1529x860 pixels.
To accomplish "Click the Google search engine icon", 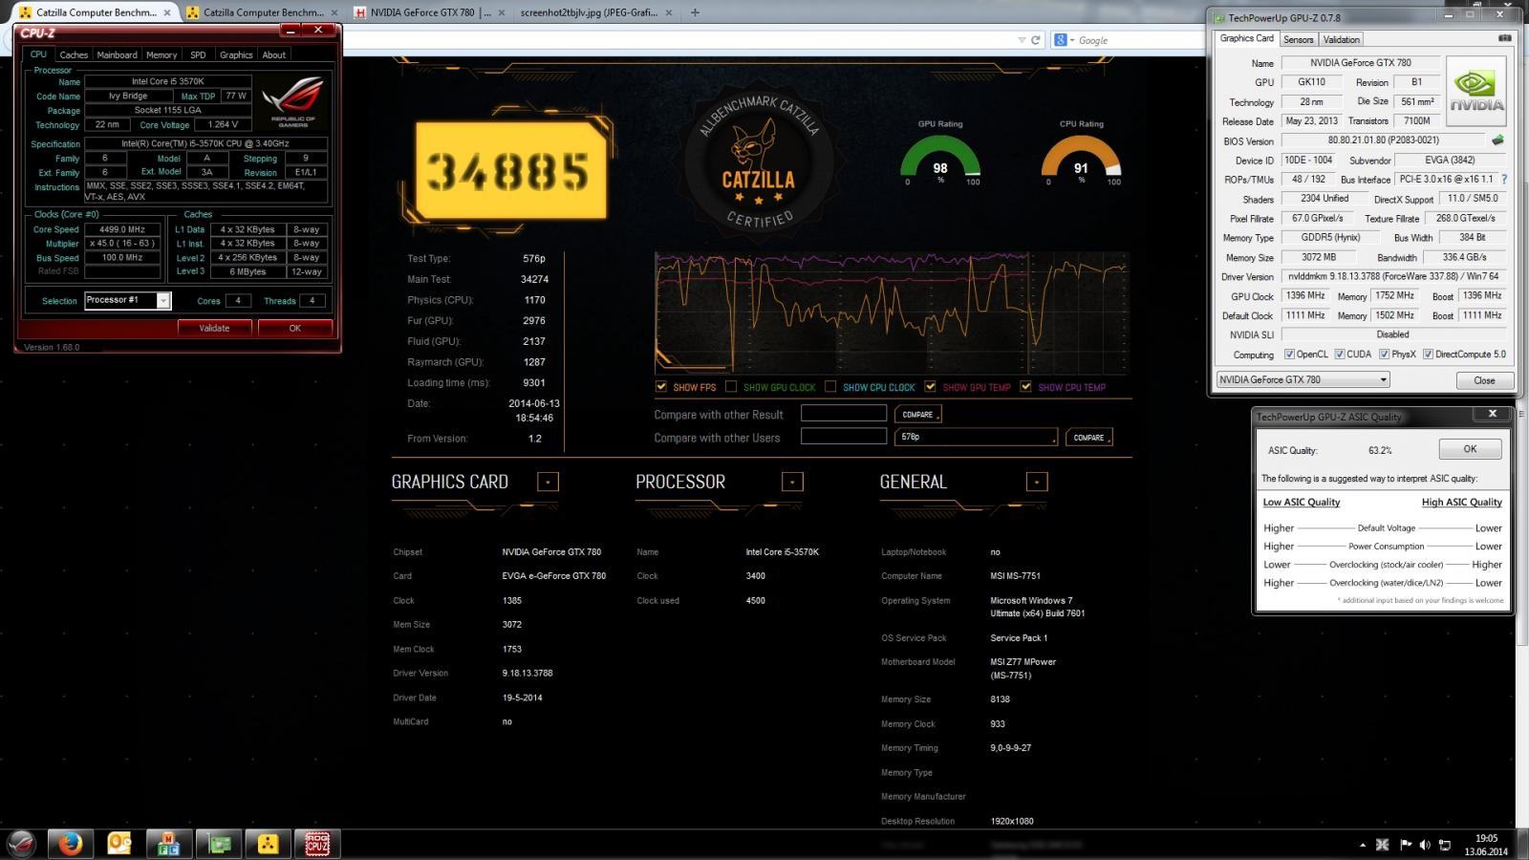I will tap(1061, 40).
